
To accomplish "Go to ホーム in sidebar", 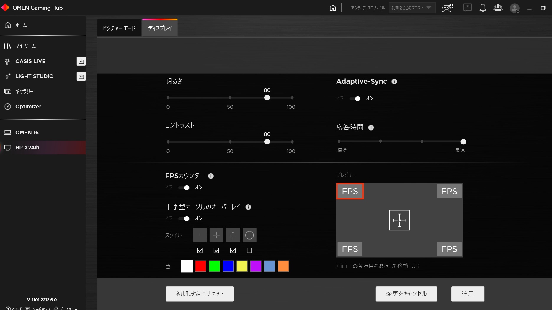I will 43,25.
